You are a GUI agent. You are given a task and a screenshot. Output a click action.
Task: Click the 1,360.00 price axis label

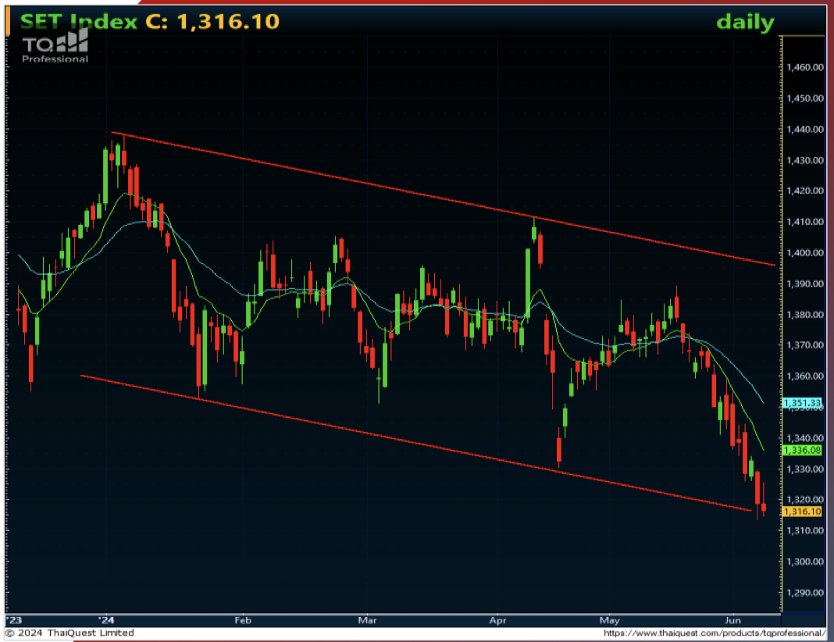(805, 376)
